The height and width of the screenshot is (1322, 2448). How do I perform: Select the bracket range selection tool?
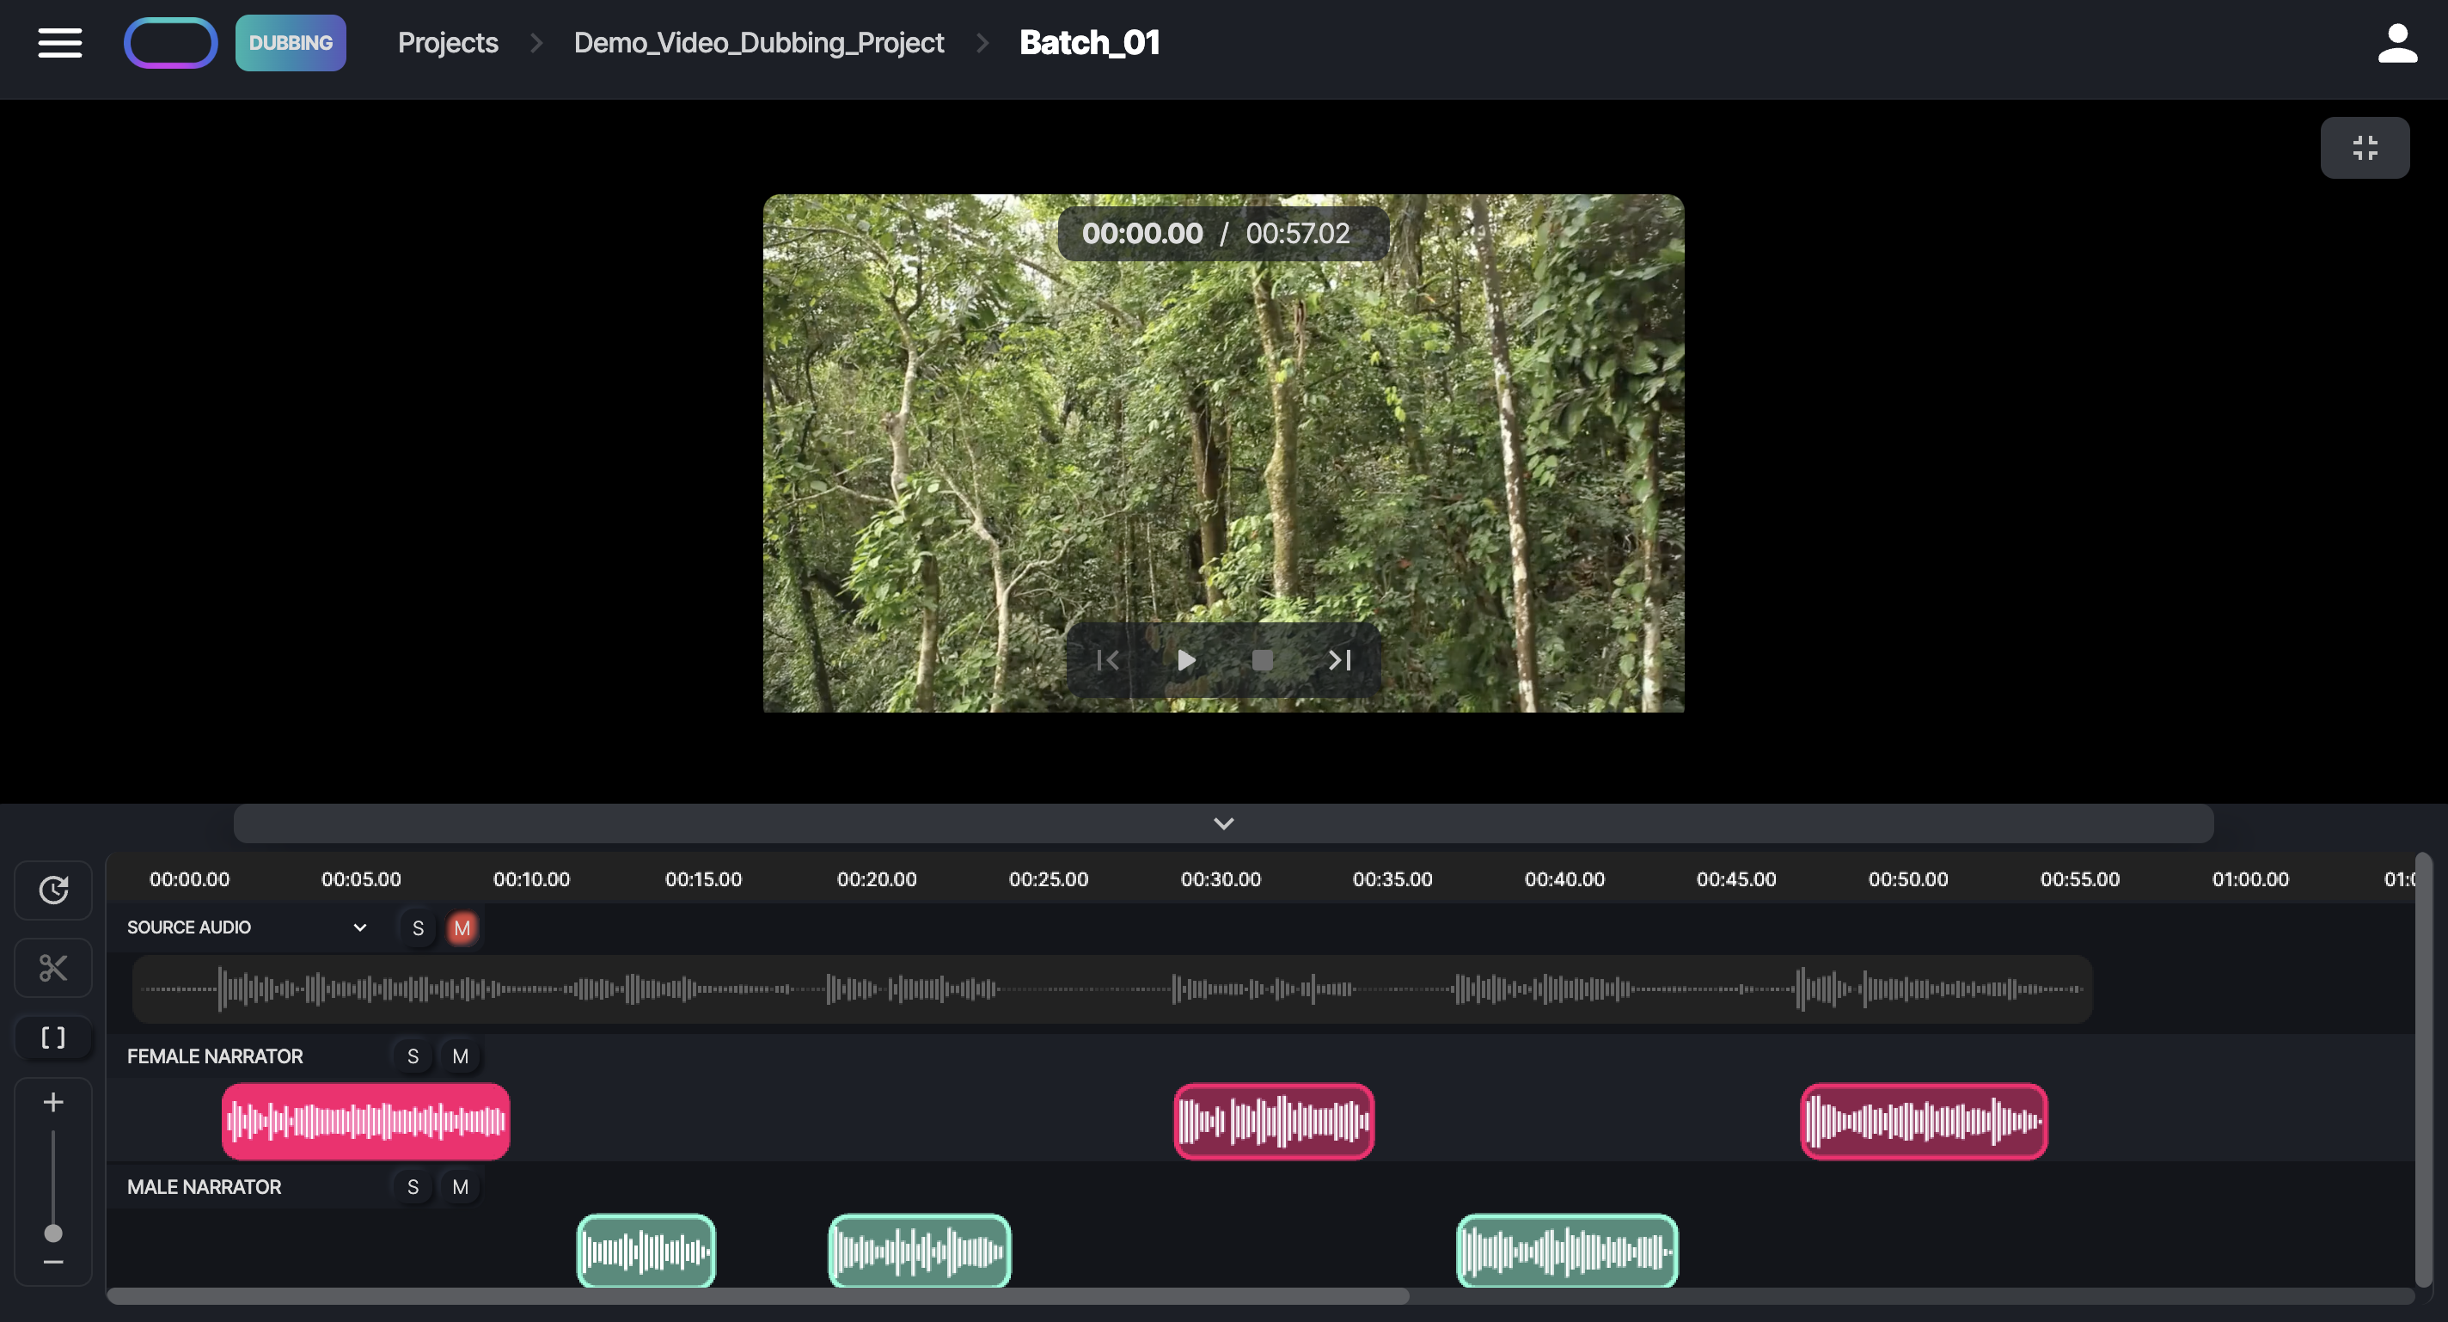click(x=52, y=1037)
